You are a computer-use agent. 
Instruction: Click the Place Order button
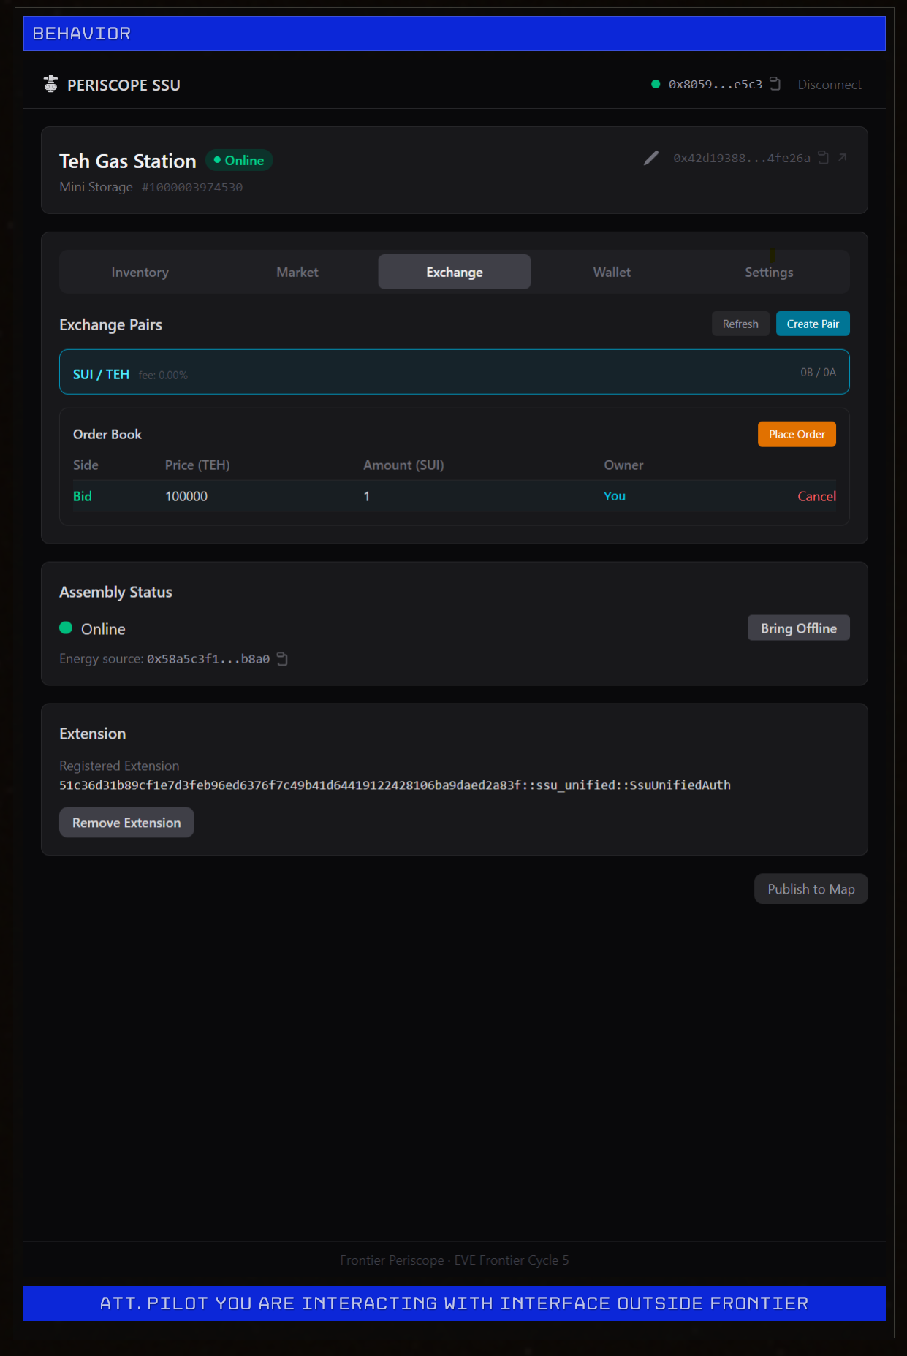click(x=797, y=434)
